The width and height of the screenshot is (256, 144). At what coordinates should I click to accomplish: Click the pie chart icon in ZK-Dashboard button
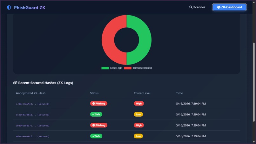tap(219, 7)
